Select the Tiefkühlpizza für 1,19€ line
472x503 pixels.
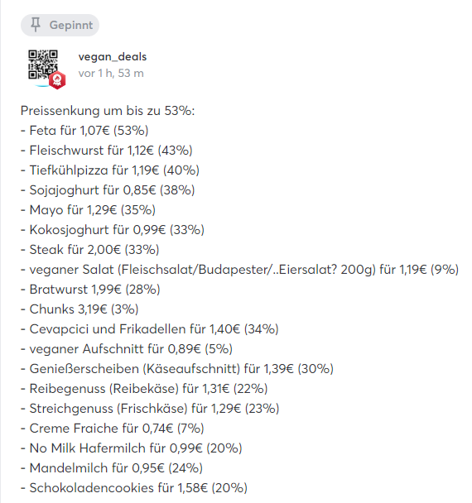[110, 170]
